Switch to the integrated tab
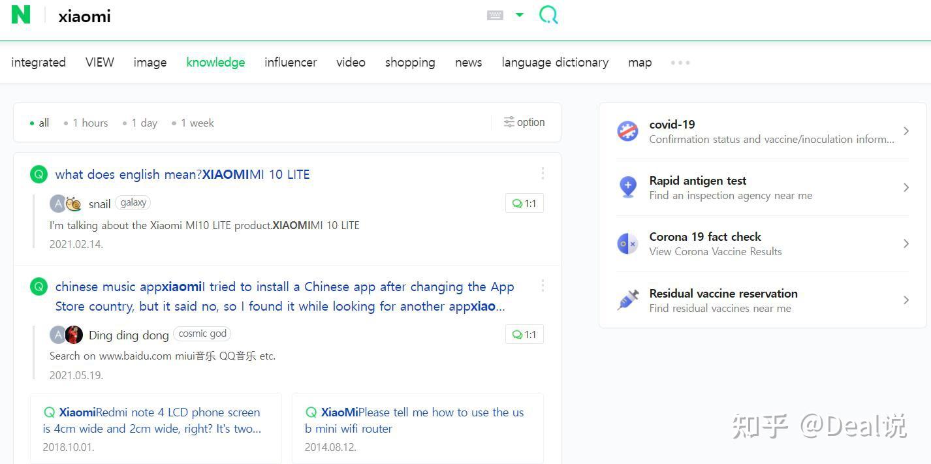Screen dimensions: 931x464 pyautogui.click(x=39, y=62)
